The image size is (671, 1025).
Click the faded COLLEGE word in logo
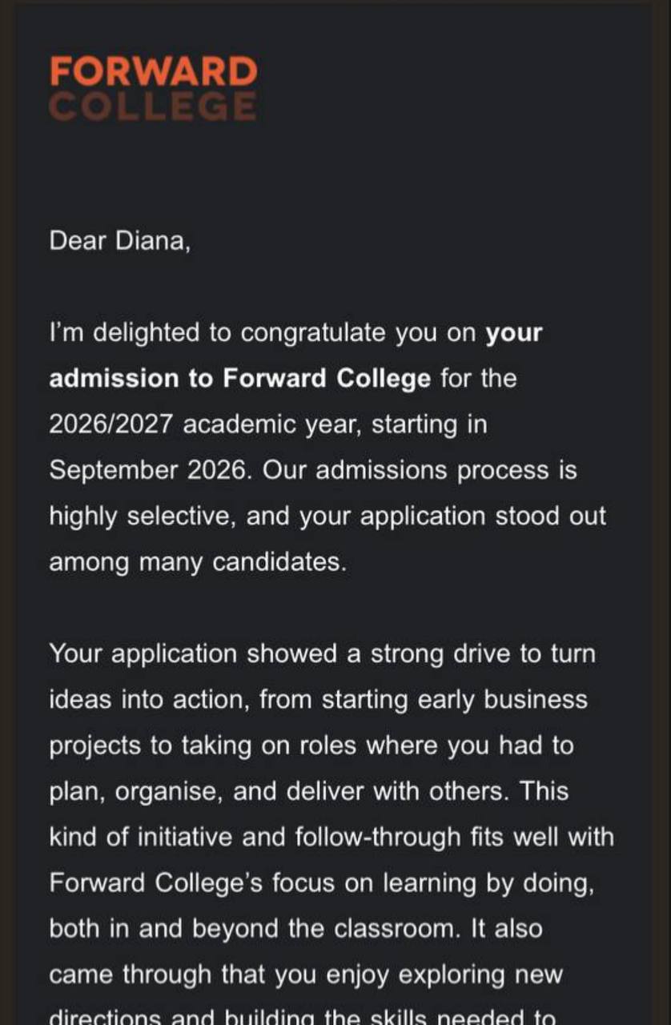(x=153, y=107)
